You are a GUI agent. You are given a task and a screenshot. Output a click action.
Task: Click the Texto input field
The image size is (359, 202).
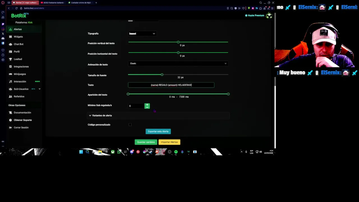[171, 85]
